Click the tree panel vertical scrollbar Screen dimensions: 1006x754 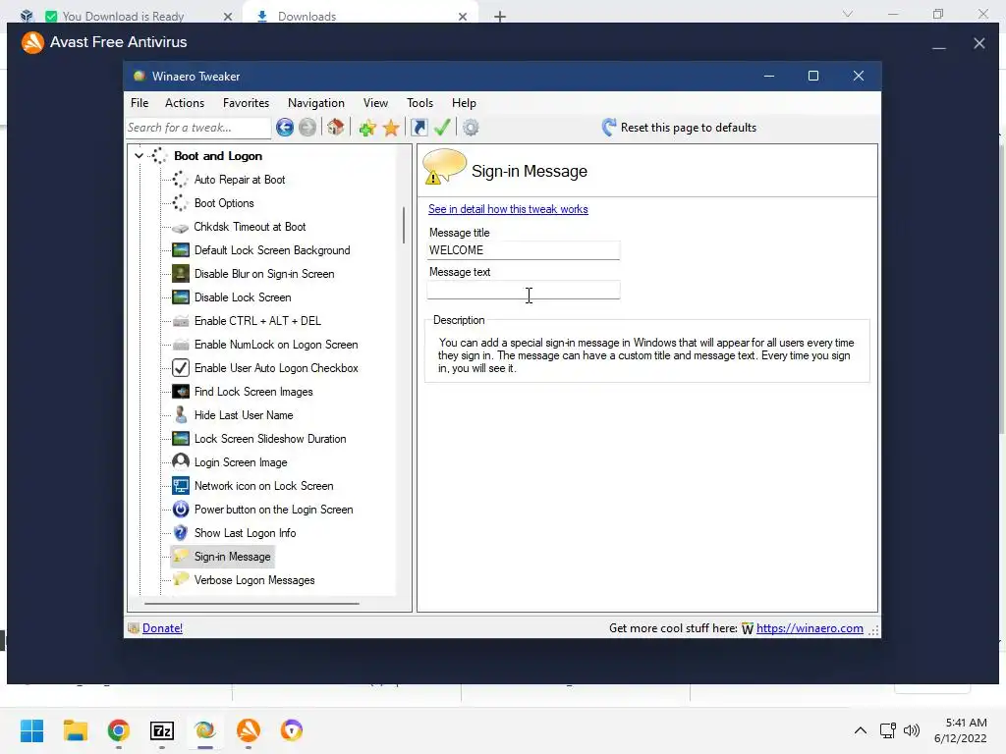[x=403, y=225]
